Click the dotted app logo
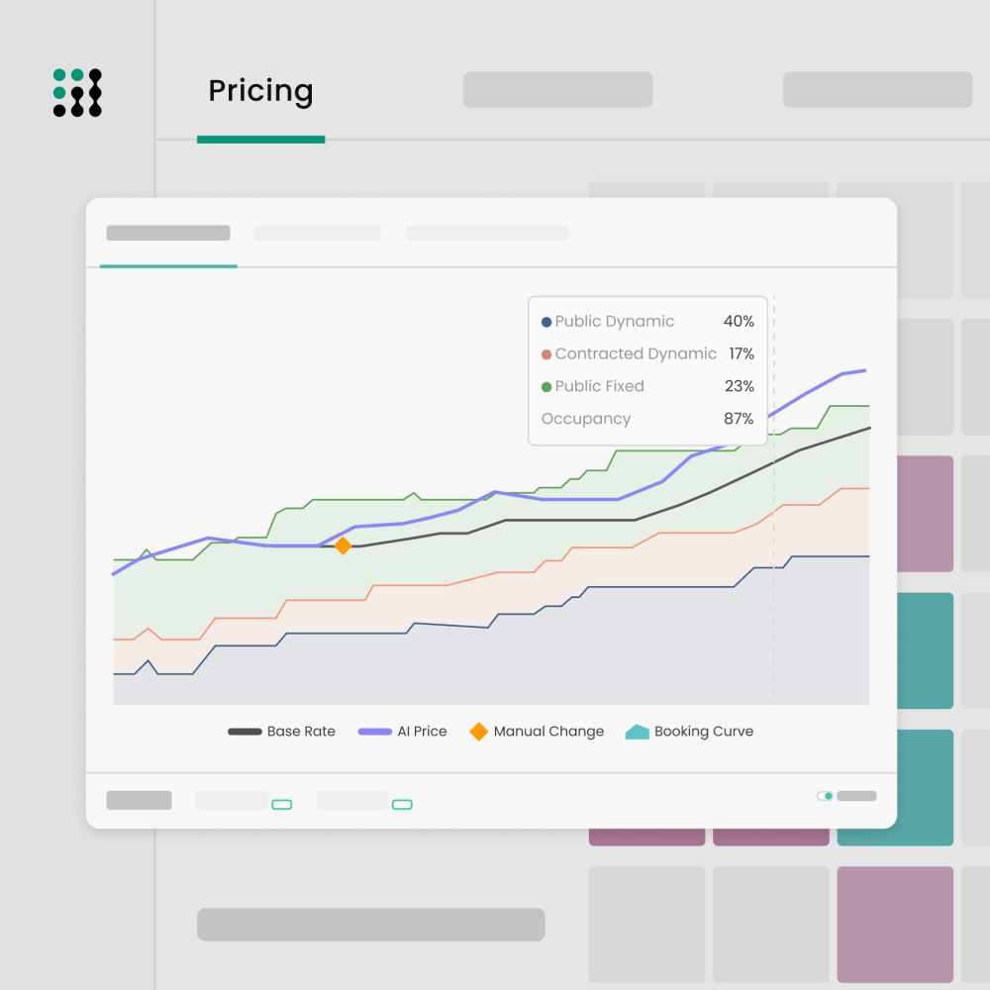 (x=77, y=93)
